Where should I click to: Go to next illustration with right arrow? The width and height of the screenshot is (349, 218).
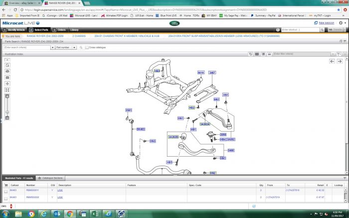coord(340,61)
